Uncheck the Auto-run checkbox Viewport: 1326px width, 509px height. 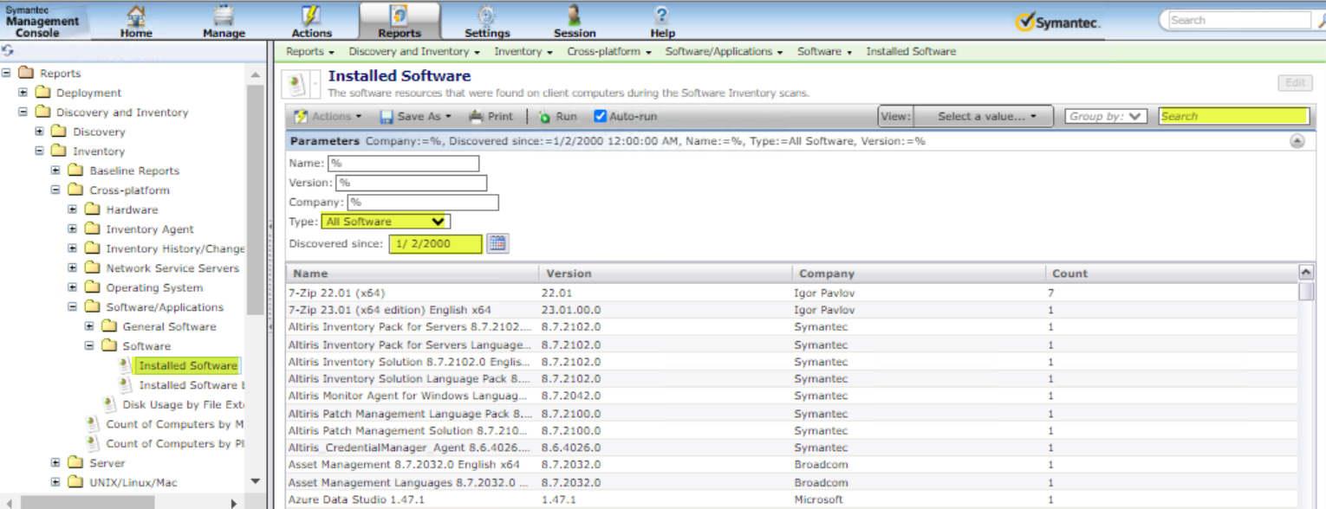600,116
